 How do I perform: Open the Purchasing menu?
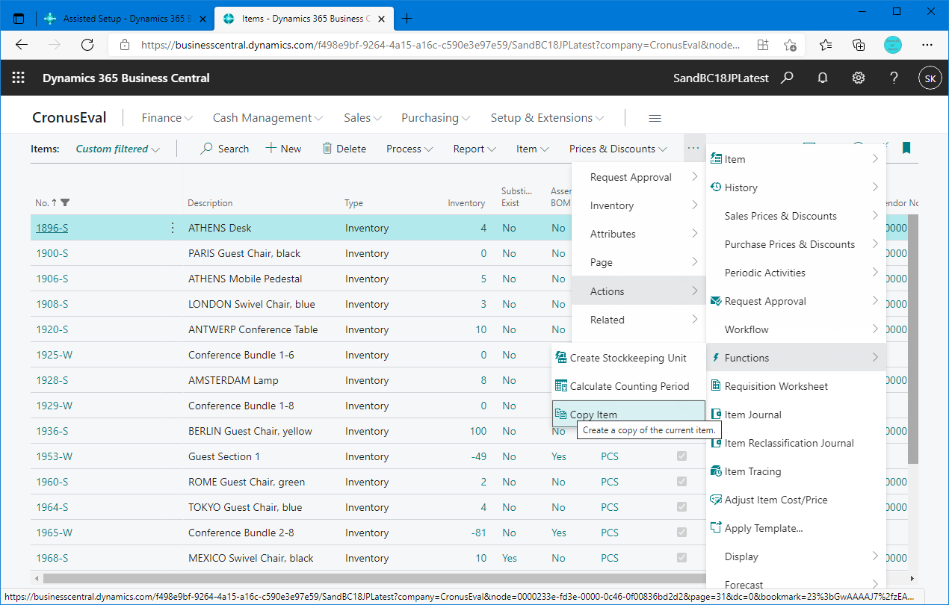(435, 117)
